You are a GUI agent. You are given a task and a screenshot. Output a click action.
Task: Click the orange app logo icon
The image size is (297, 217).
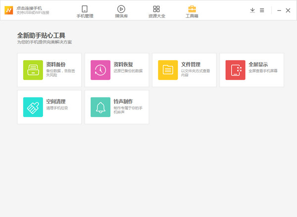click(x=9, y=10)
